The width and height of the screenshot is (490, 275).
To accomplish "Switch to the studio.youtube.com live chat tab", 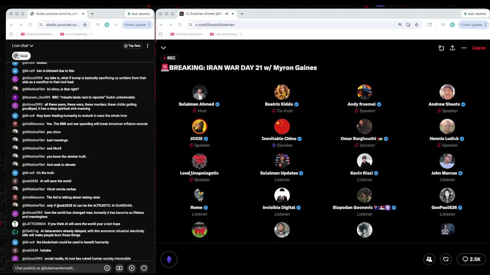I will tap(57, 14).
